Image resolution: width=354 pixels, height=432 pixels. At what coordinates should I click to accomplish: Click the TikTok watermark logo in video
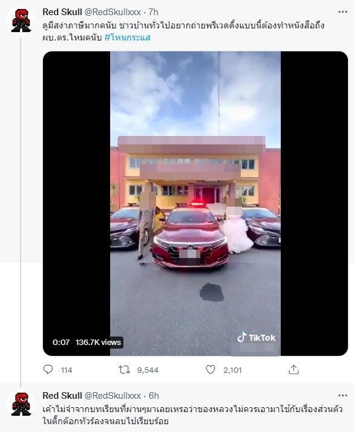coord(257,338)
